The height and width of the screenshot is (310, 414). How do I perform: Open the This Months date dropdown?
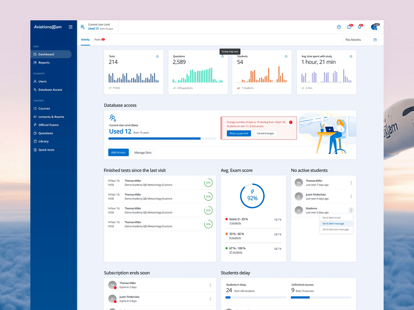pos(361,40)
